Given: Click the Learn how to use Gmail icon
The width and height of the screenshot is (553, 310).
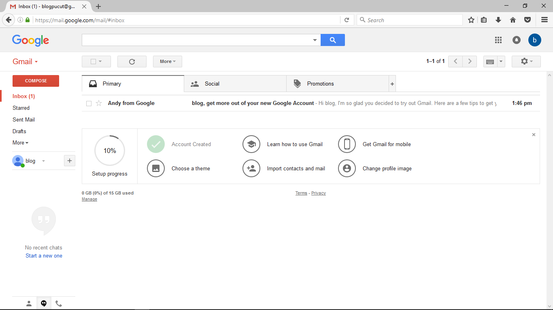Looking at the screenshot, I should point(251,144).
